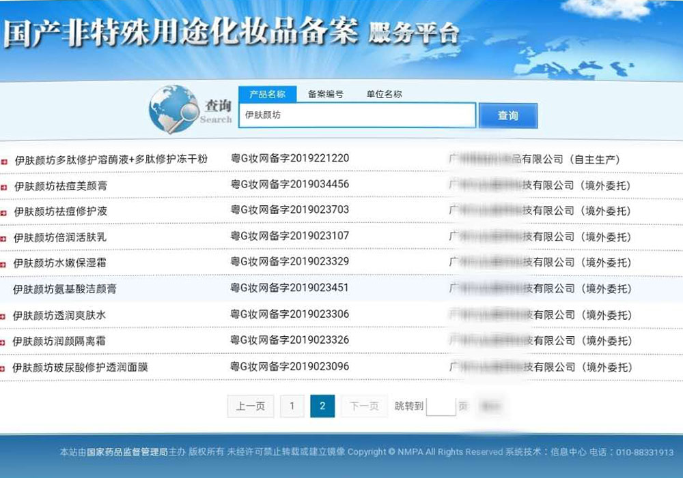The height and width of the screenshot is (478, 683).
Task: Focus the search box containing 伊肤颜坊
Action: point(357,115)
